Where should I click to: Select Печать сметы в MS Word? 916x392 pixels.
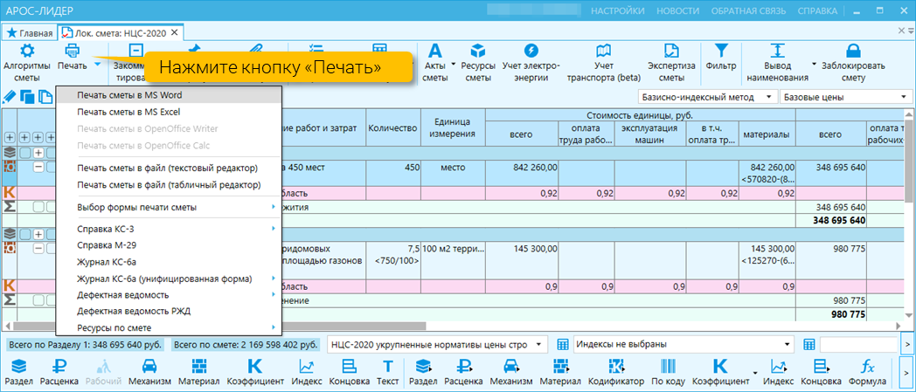tap(169, 95)
